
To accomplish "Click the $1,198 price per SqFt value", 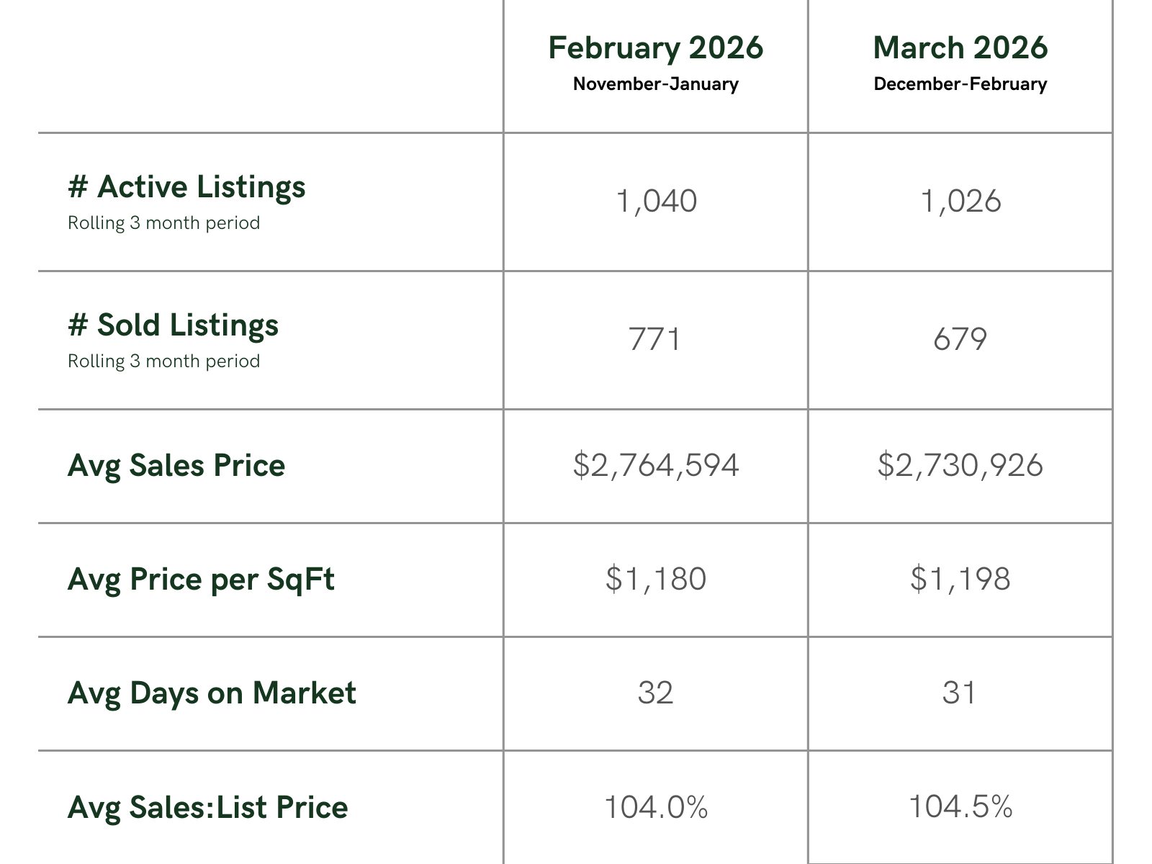I will click(960, 579).
